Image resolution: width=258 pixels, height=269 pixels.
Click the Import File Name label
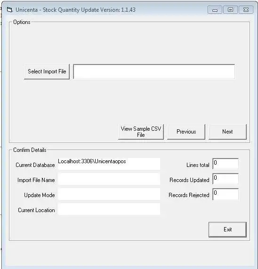click(36, 180)
